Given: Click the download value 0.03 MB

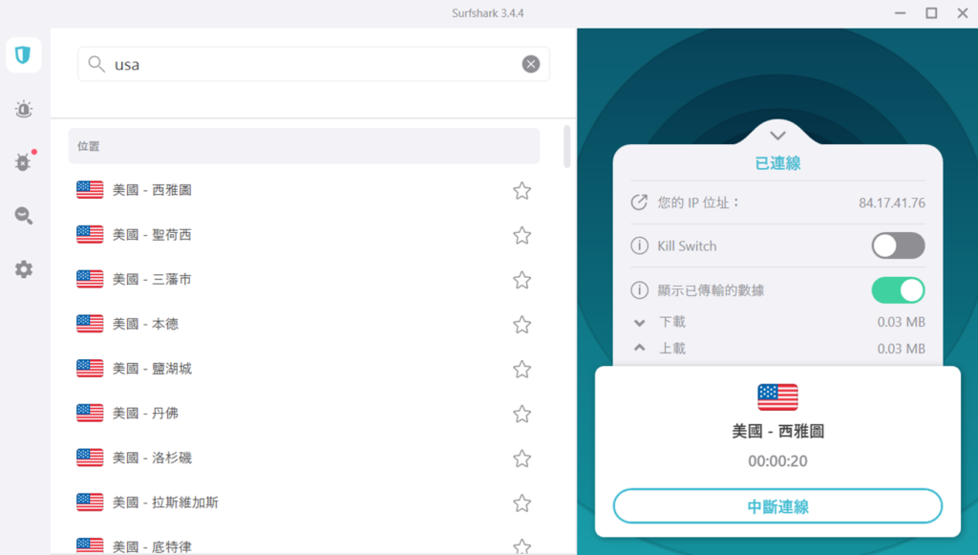Looking at the screenshot, I should click(902, 322).
